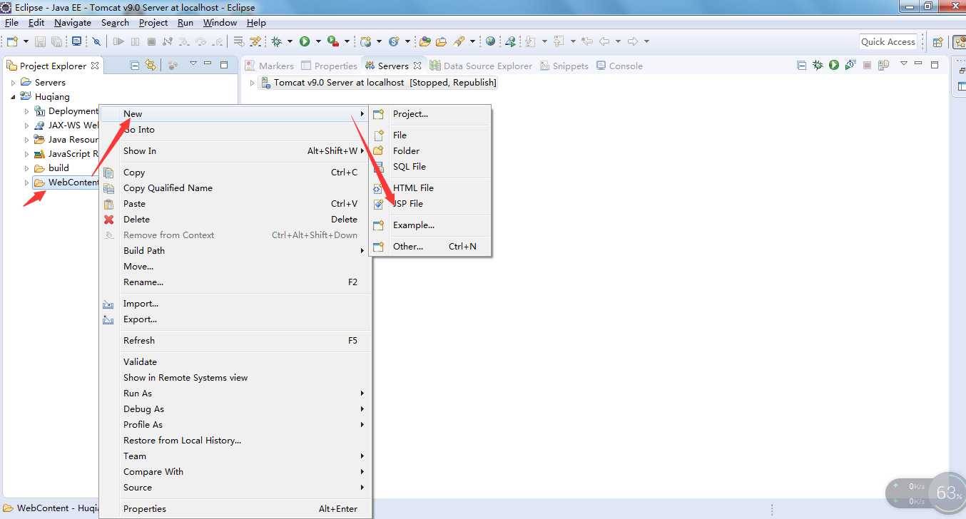Click the Save All toolbar icon

(x=56, y=41)
